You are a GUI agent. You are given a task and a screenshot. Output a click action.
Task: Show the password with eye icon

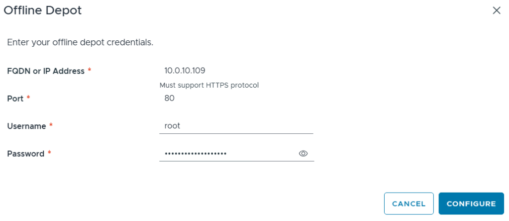click(303, 154)
